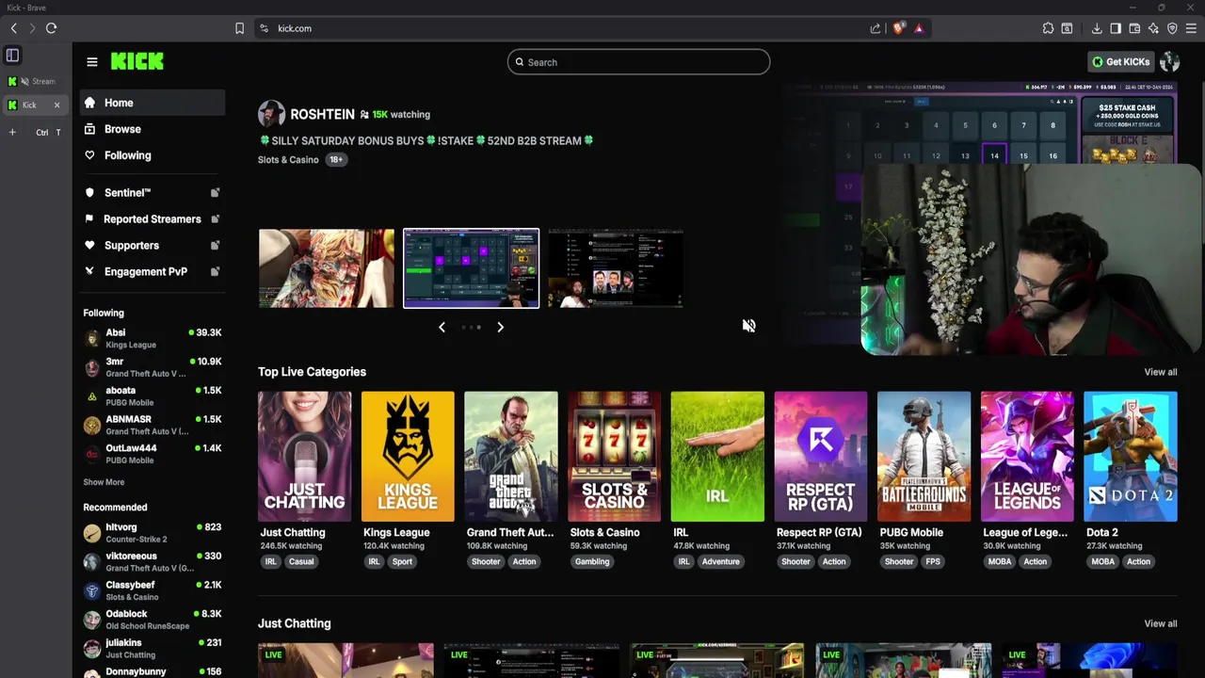Click the green KICK logo
Screen dimensions: 1205x678
[137, 61]
